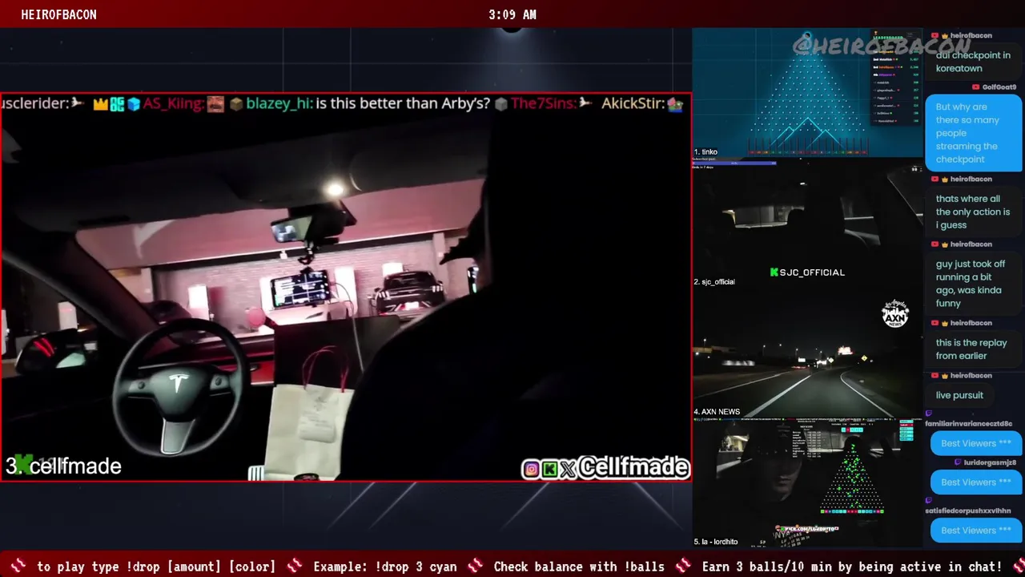The height and width of the screenshot is (577, 1025).
Task: Click the main Cellfmade stream video
Action: coord(345,287)
